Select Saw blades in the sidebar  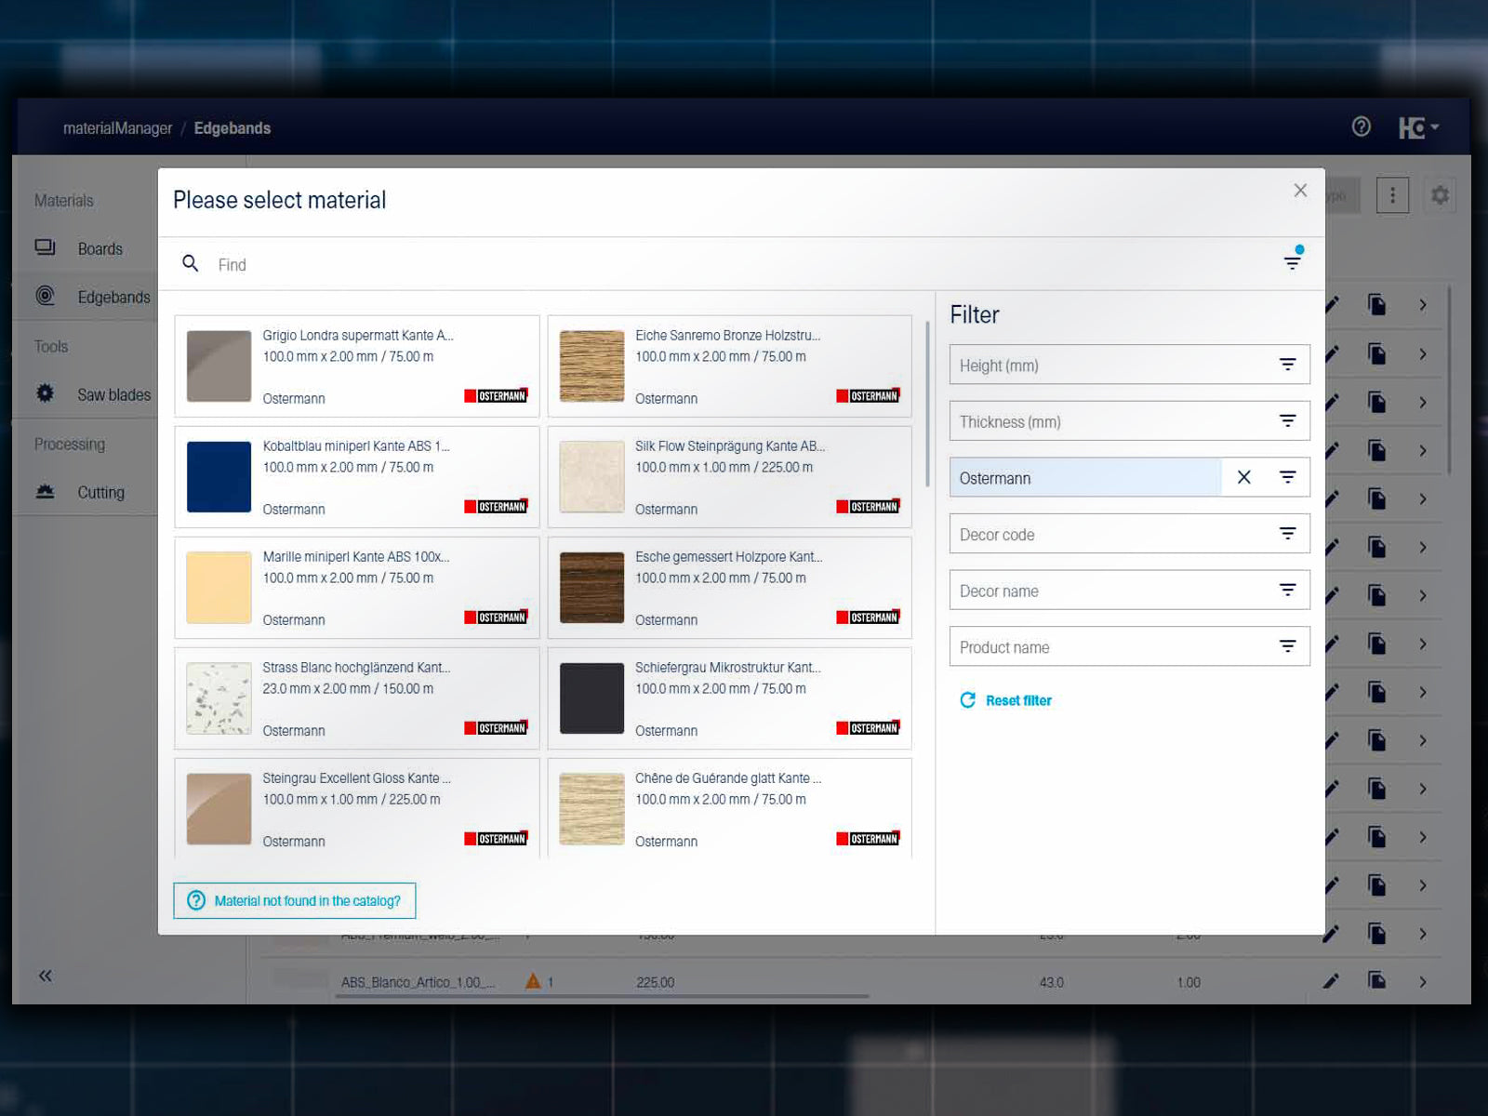[x=113, y=395]
